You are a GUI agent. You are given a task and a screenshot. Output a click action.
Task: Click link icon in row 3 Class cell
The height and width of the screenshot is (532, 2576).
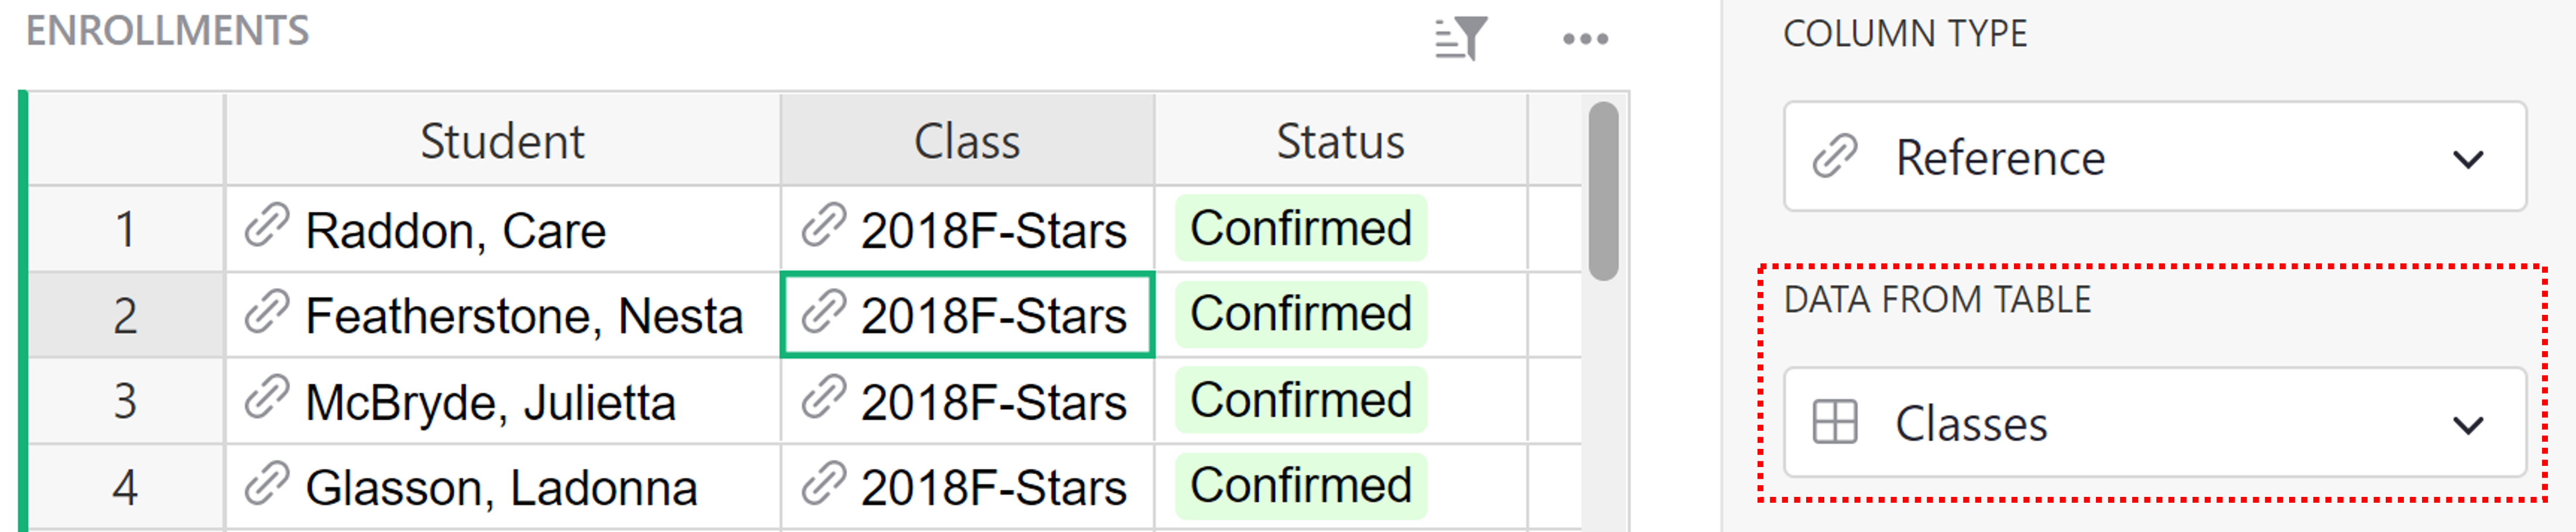(824, 398)
